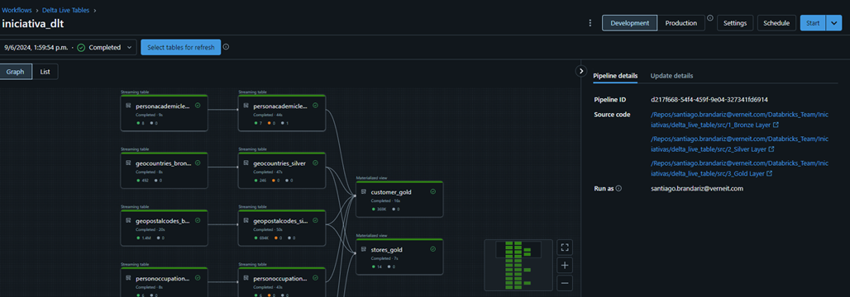Zoom in the graph with plus icon
Image resolution: width=850 pixels, height=297 pixels.
(565, 265)
